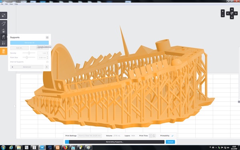Open the Help menu
The image size is (240, 150).
(x=16, y=4)
